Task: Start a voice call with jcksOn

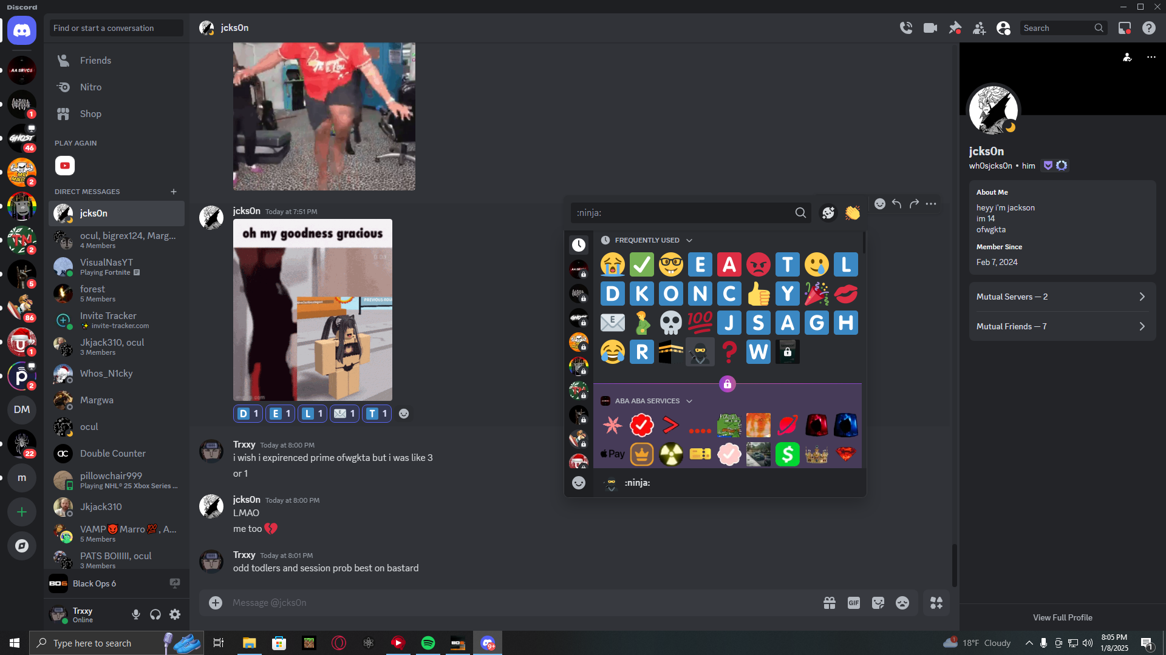Action: click(x=906, y=28)
